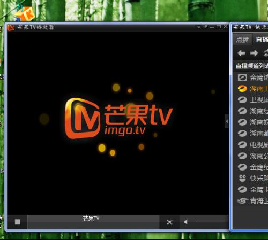Click the 芒果TV title in the playback bar

click(91, 219)
